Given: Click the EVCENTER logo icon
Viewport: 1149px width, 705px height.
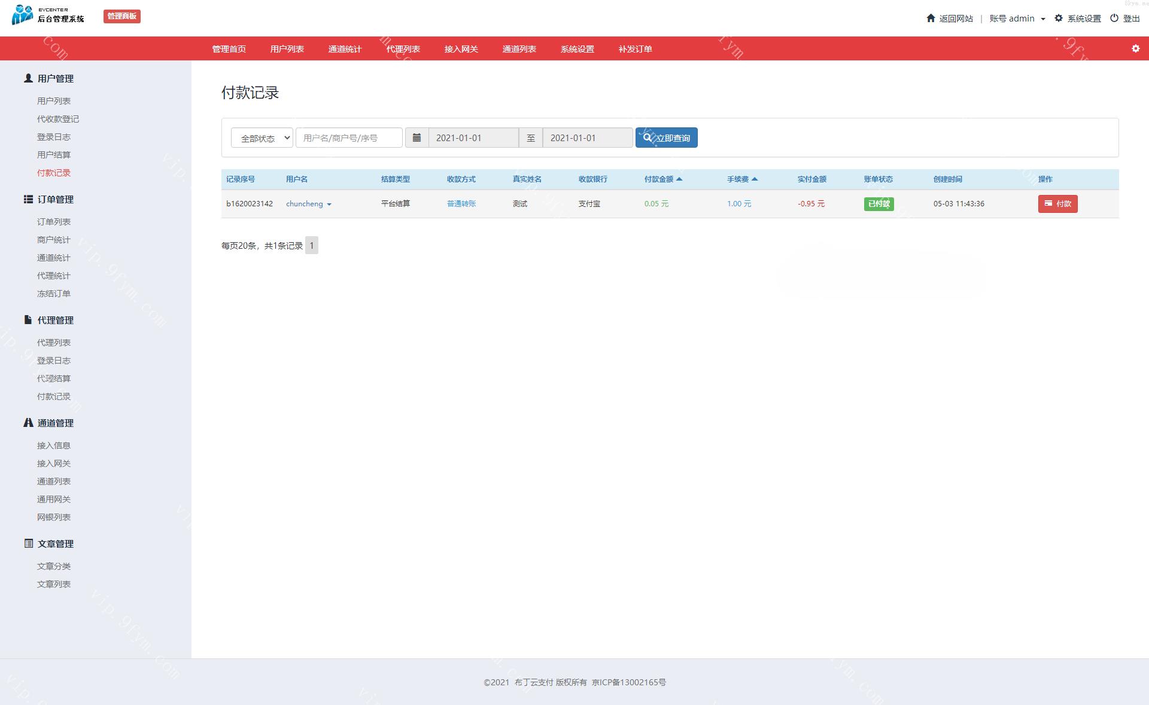Looking at the screenshot, I should click(x=22, y=14).
